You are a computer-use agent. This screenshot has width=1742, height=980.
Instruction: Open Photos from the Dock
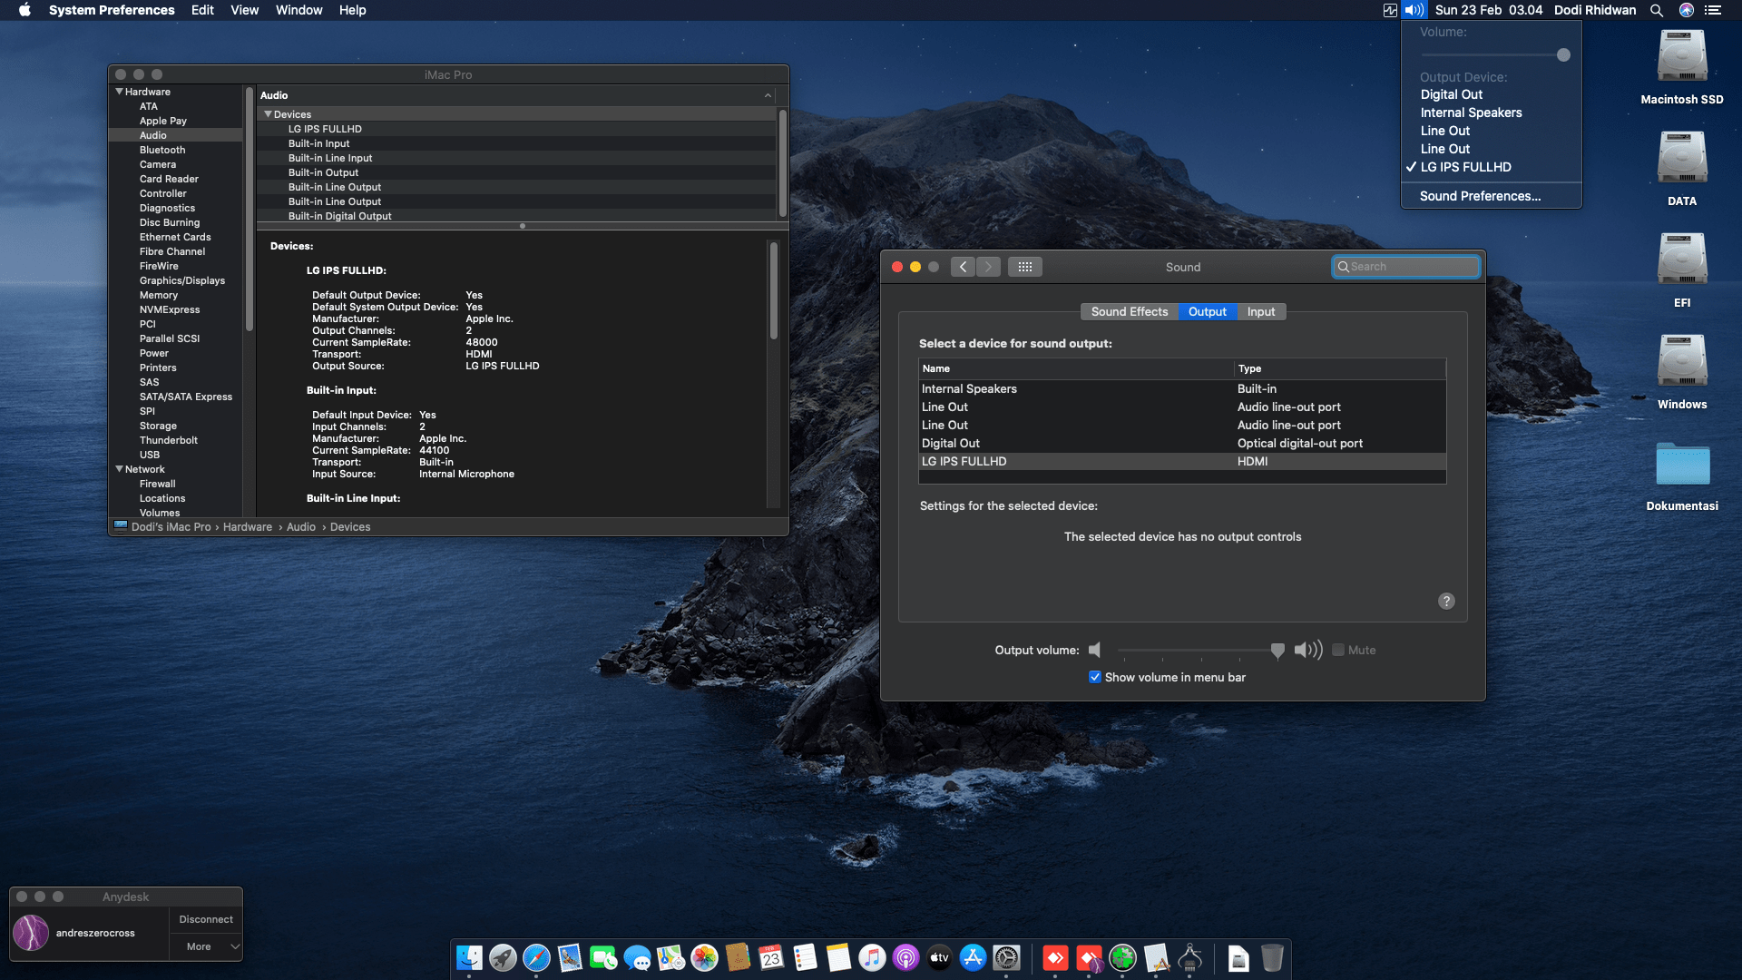(x=704, y=957)
